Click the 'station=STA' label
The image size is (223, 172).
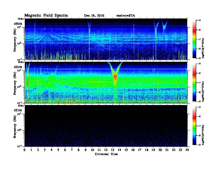126,16
